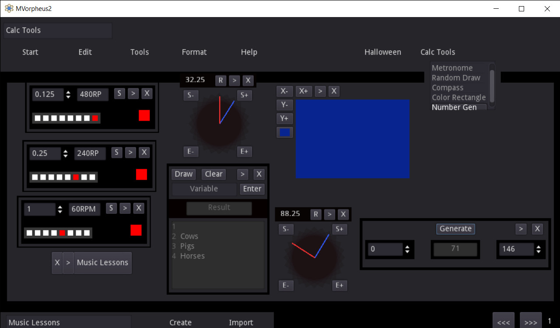Close the 240RP metronome with its X button
Image resolution: width=560 pixels, height=328 pixels.
[144, 152]
